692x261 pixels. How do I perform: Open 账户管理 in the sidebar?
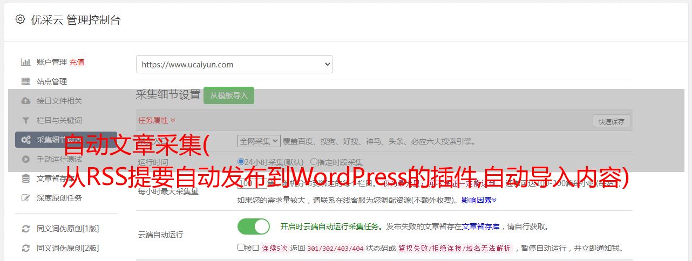pyautogui.click(x=52, y=62)
